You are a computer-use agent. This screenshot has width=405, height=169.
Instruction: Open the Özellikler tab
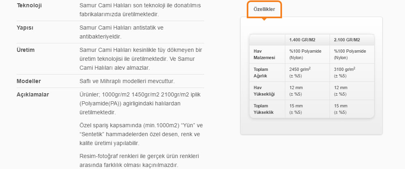click(x=264, y=10)
